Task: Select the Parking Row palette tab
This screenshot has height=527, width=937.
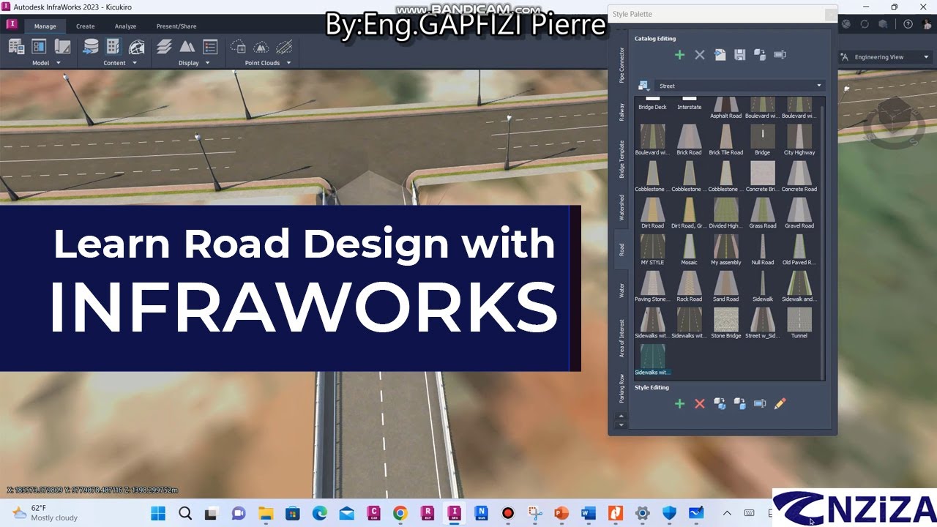Action: click(621, 388)
